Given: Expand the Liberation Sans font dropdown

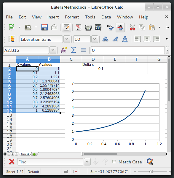Looking at the screenshot, I should [x=67, y=39].
